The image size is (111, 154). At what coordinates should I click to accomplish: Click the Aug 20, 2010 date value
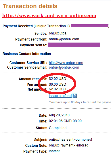coord(59,115)
